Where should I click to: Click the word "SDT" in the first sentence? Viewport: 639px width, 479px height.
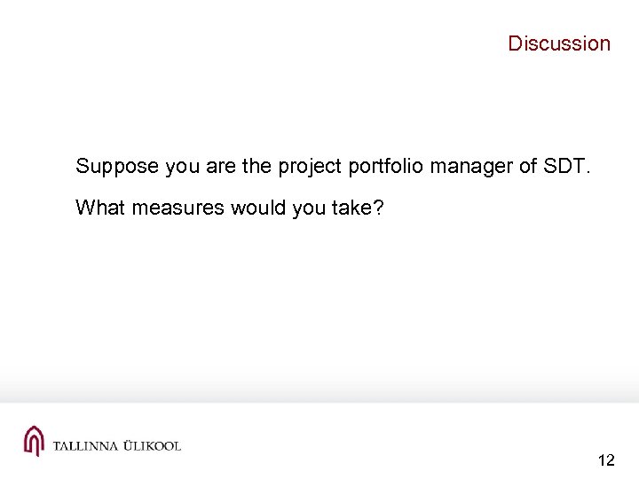point(543,166)
